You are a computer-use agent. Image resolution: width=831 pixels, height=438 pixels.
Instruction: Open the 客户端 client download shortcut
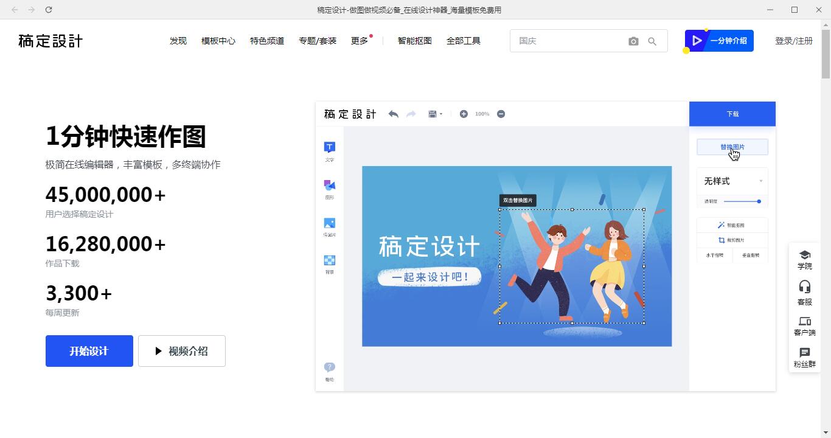pyautogui.click(x=805, y=326)
